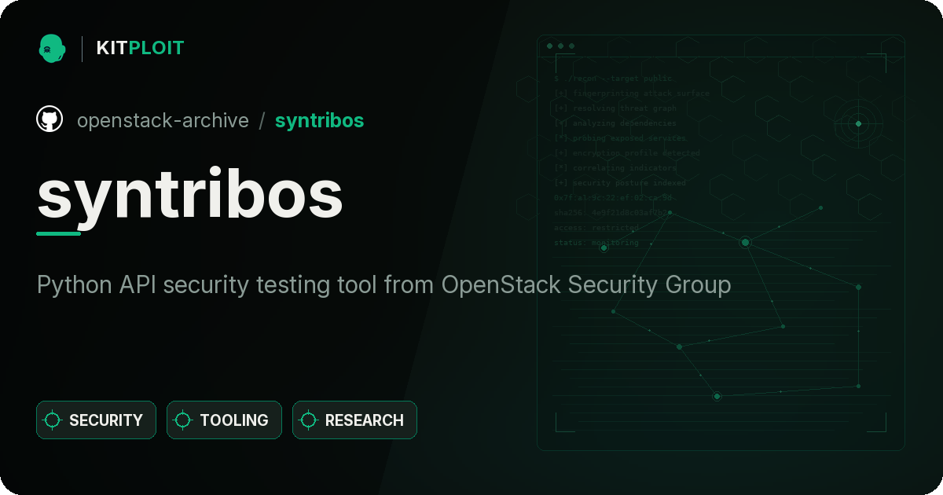Click 'security posture indexed' terminal line
Viewport: 943px width, 495px height.
[x=620, y=183]
